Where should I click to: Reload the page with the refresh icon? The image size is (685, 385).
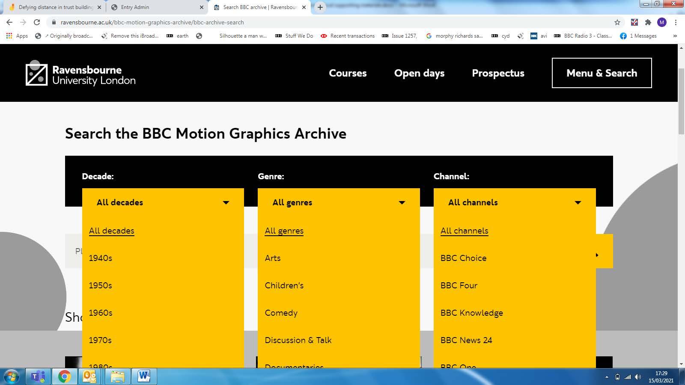(37, 22)
